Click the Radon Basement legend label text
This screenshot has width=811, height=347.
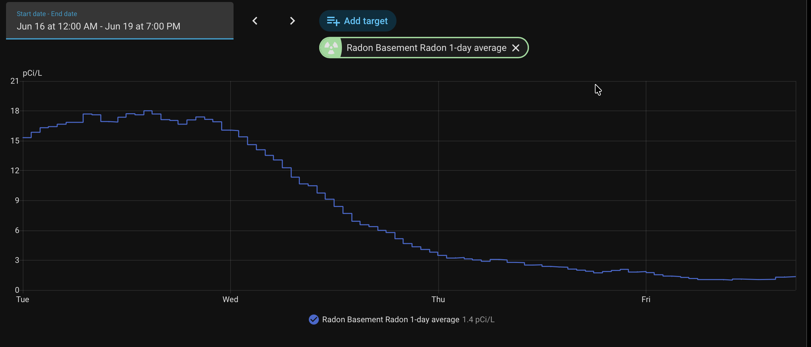point(390,320)
